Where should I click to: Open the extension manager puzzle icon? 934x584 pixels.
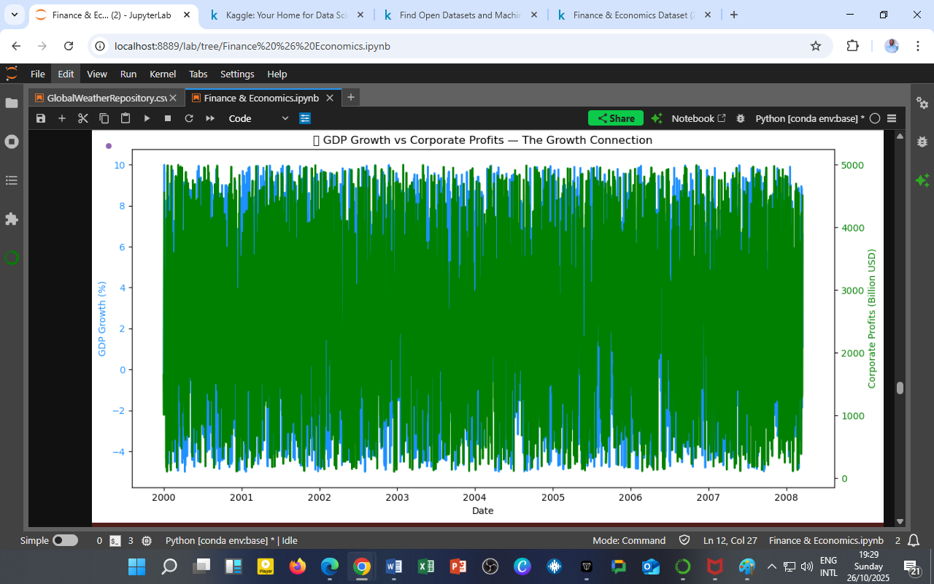(x=12, y=219)
